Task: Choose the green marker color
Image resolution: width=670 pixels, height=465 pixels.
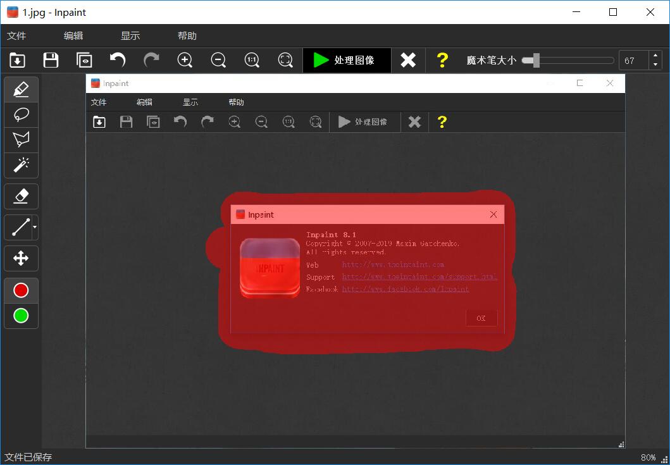Action: [21, 316]
